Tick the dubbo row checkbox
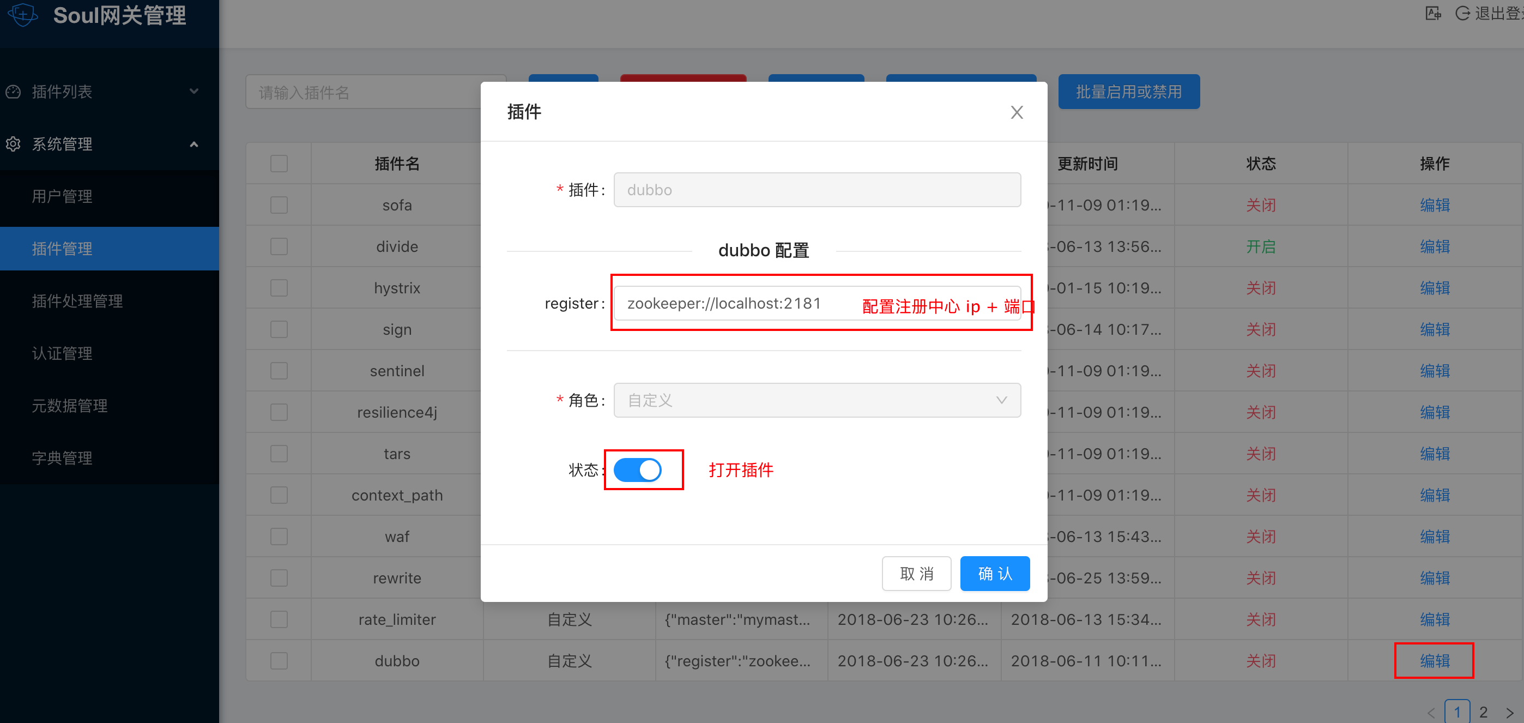This screenshot has width=1524, height=723. [279, 660]
